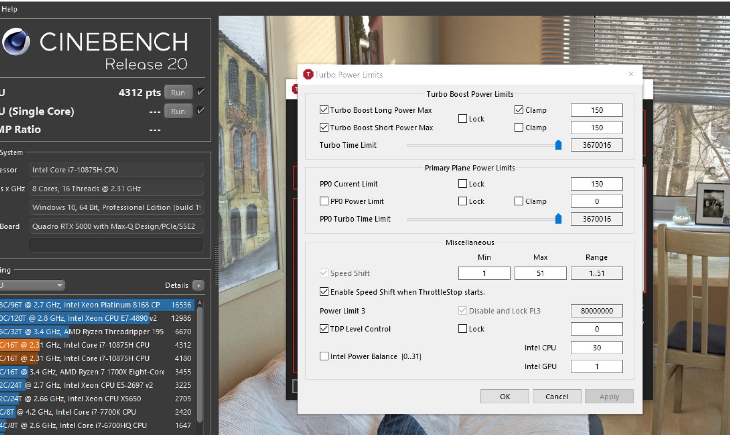Select the Xeon X5650 ranking row
The width and height of the screenshot is (730, 435).
coord(97,398)
